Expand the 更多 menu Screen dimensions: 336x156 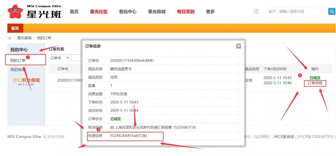210,12
